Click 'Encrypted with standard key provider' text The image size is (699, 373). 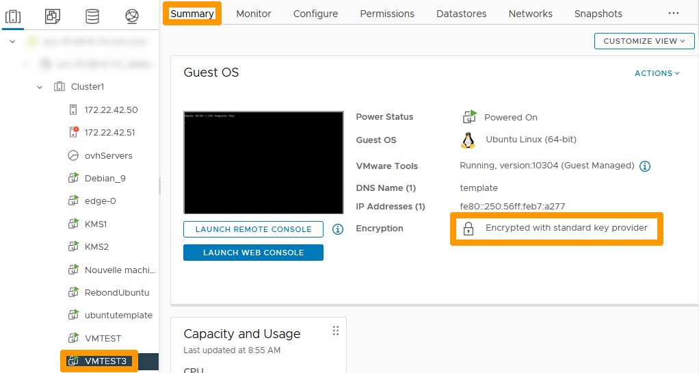(x=566, y=228)
